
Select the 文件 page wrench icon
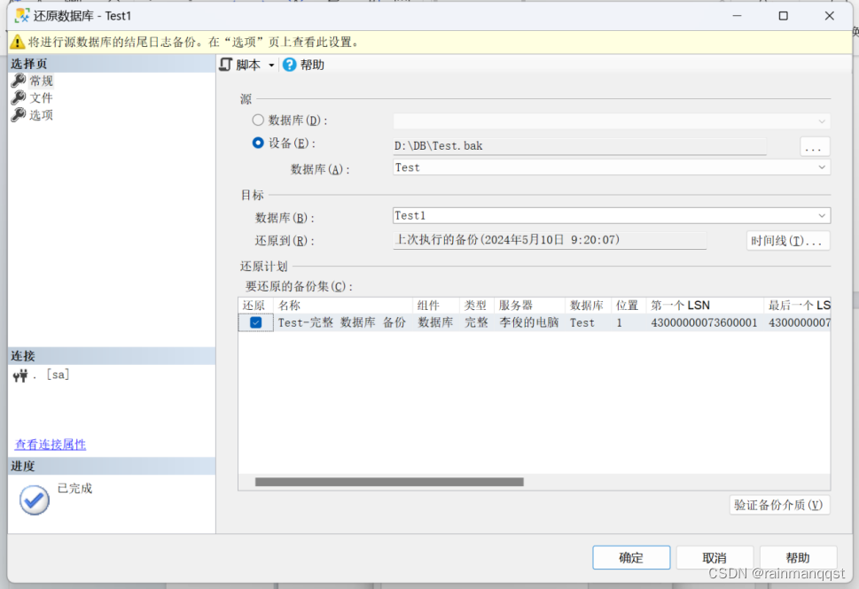point(19,97)
